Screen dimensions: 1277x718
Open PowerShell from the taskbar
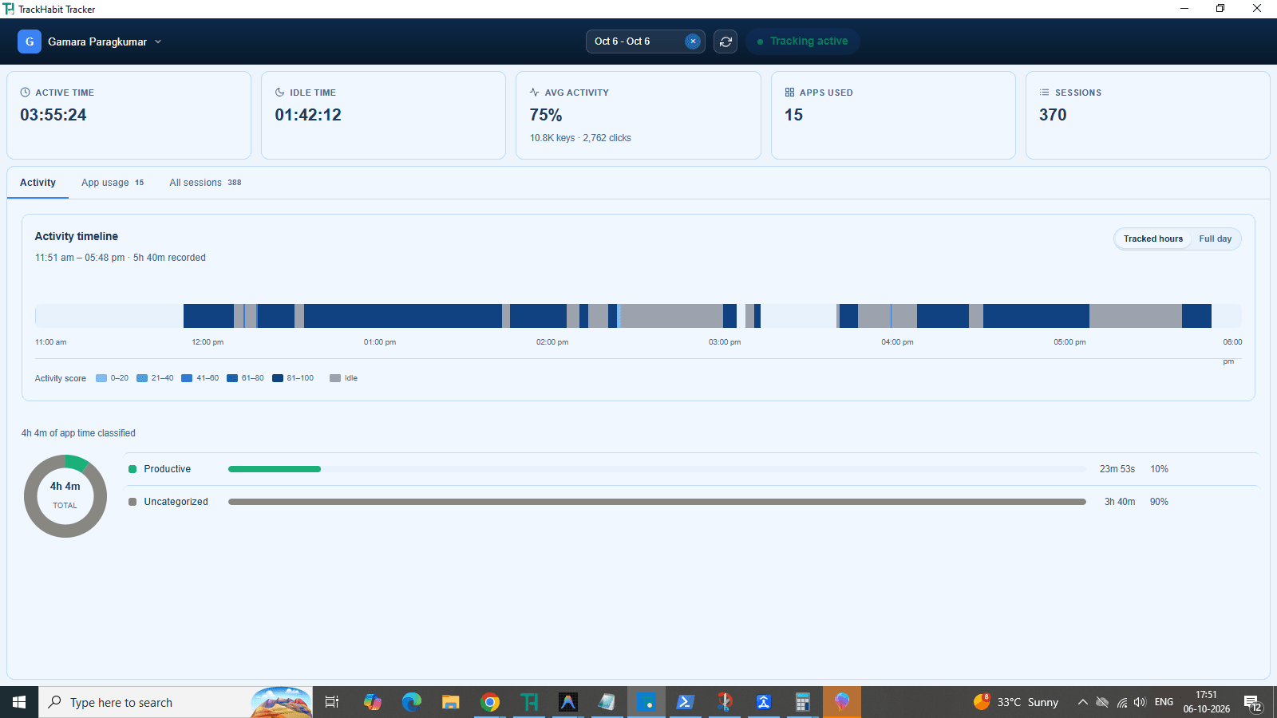(685, 702)
